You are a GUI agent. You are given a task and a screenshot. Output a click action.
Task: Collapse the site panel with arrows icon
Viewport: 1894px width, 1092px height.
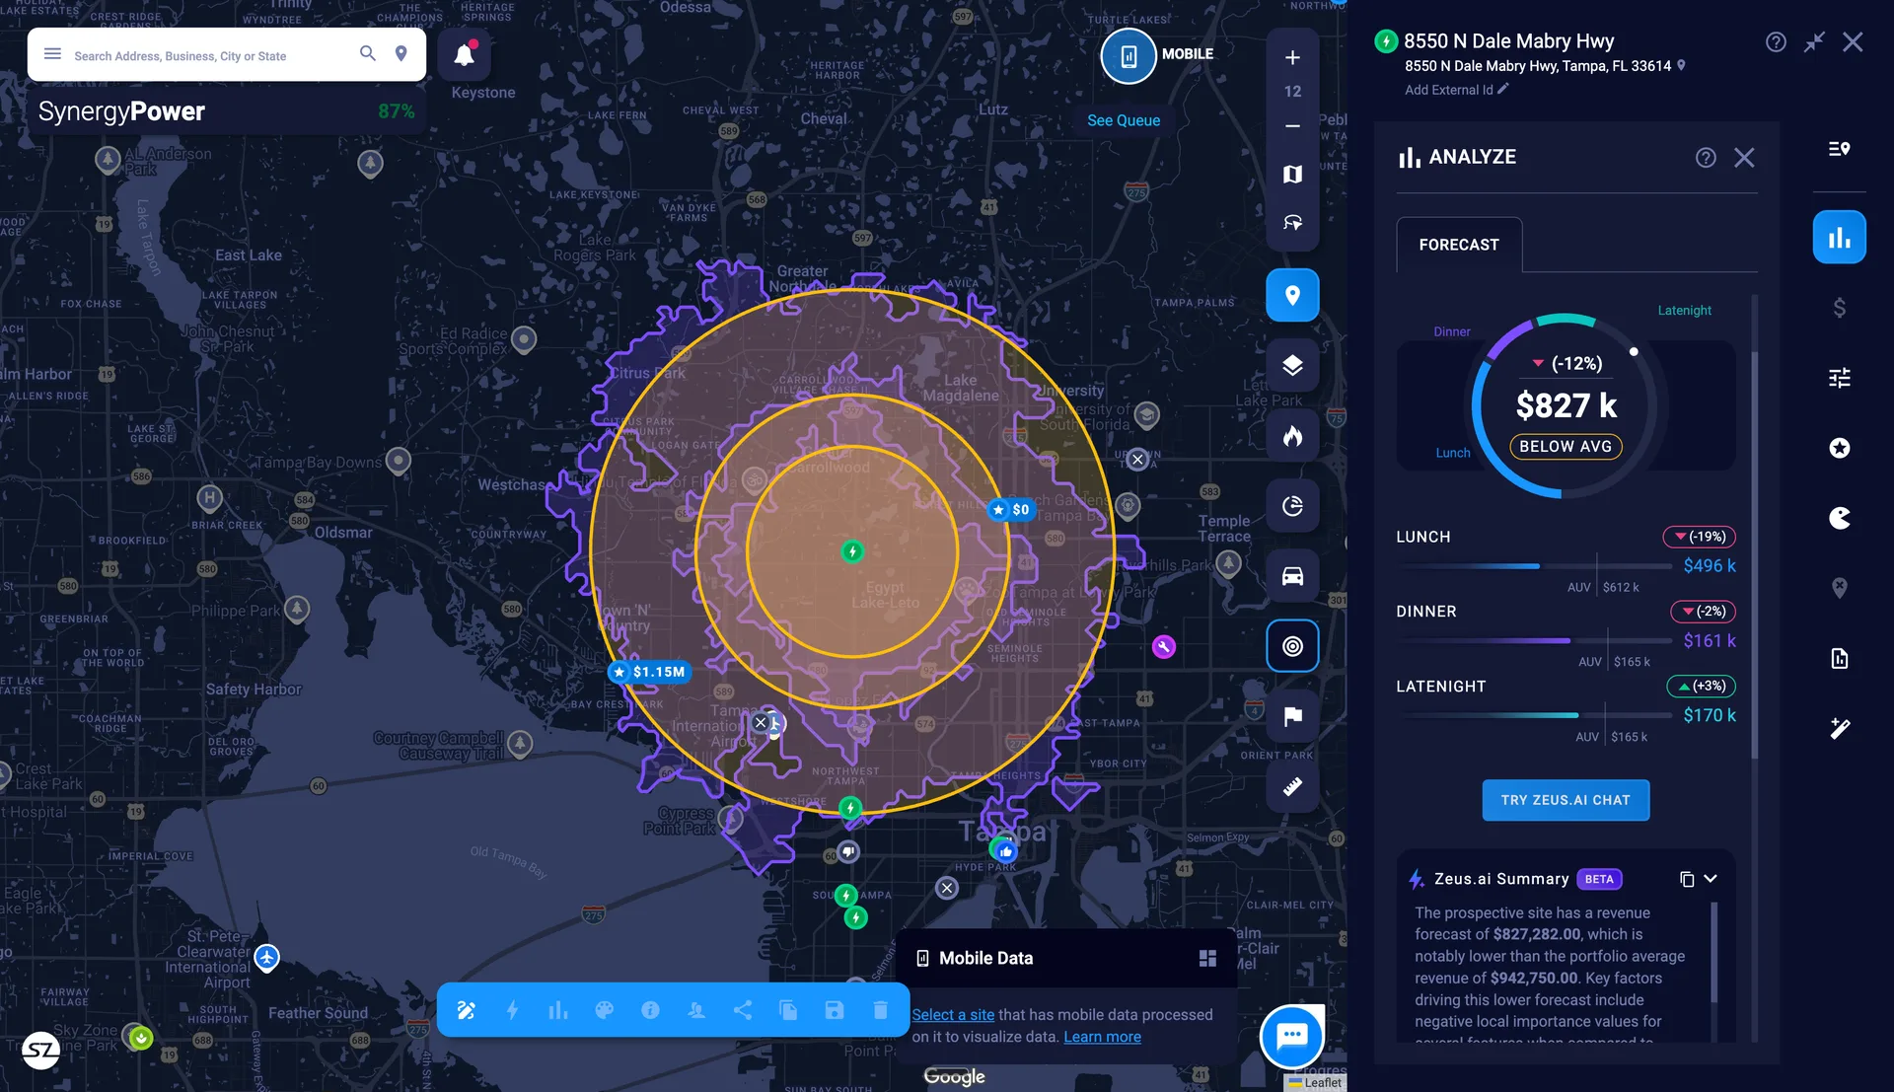(1814, 42)
